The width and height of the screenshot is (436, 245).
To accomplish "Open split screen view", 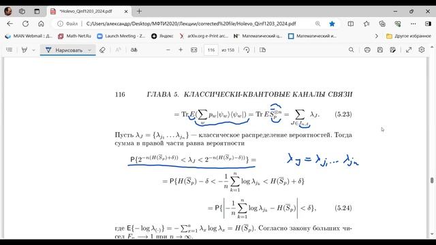I will pos(351,24).
